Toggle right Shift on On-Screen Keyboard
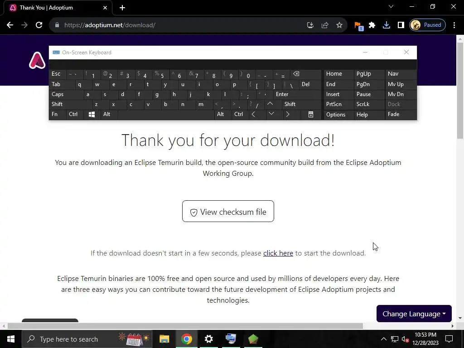Viewport: 464px width, 348px height. (x=301, y=104)
